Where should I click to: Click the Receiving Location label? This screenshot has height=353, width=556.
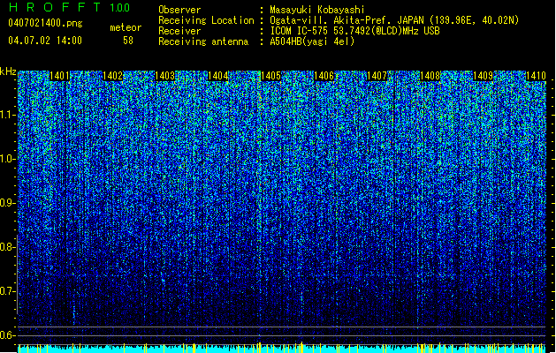(206, 20)
